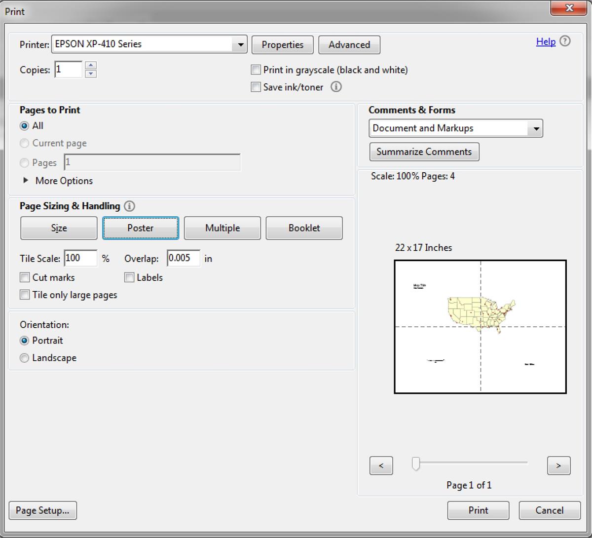Expand More Options under Pages to Print
The image size is (592, 538).
click(x=26, y=181)
